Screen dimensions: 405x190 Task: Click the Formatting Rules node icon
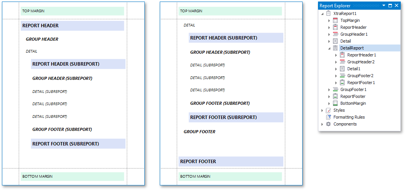(328, 117)
